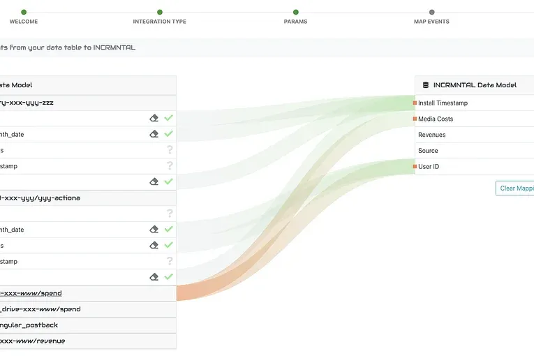534x356 pixels.
Task: Click green check on nth_date in ry-xxx-yyy-zzz group
Action: (169, 133)
